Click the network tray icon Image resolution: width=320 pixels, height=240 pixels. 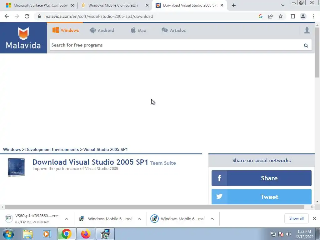(x=273, y=234)
